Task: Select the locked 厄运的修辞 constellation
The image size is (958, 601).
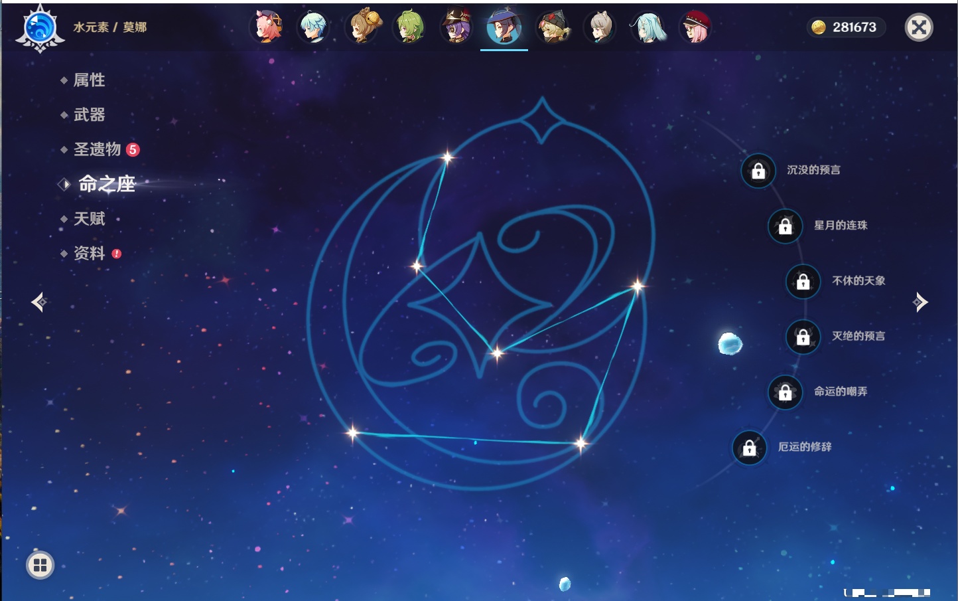Action: (x=750, y=448)
